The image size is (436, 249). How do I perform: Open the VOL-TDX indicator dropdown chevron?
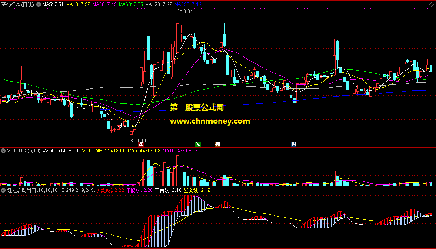3,151
